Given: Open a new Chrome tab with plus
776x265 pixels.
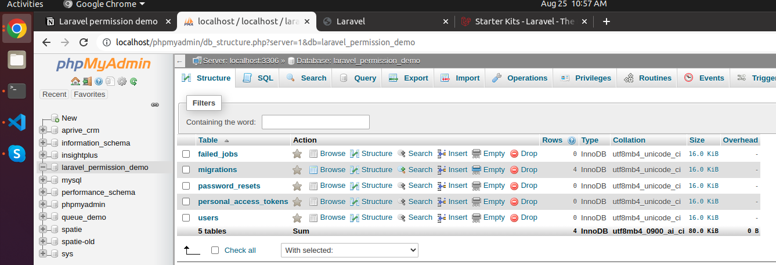Looking at the screenshot, I should (607, 21).
